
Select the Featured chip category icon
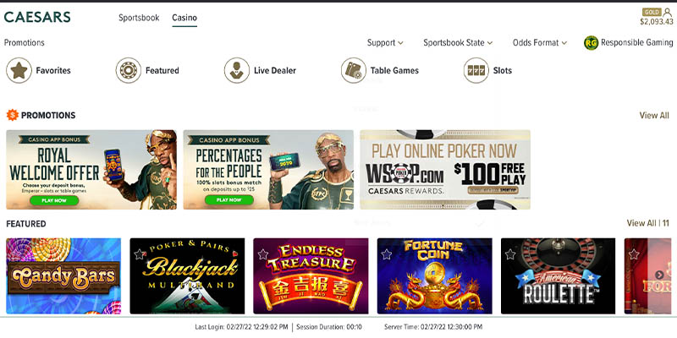pyautogui.click(x=129, y=70)
